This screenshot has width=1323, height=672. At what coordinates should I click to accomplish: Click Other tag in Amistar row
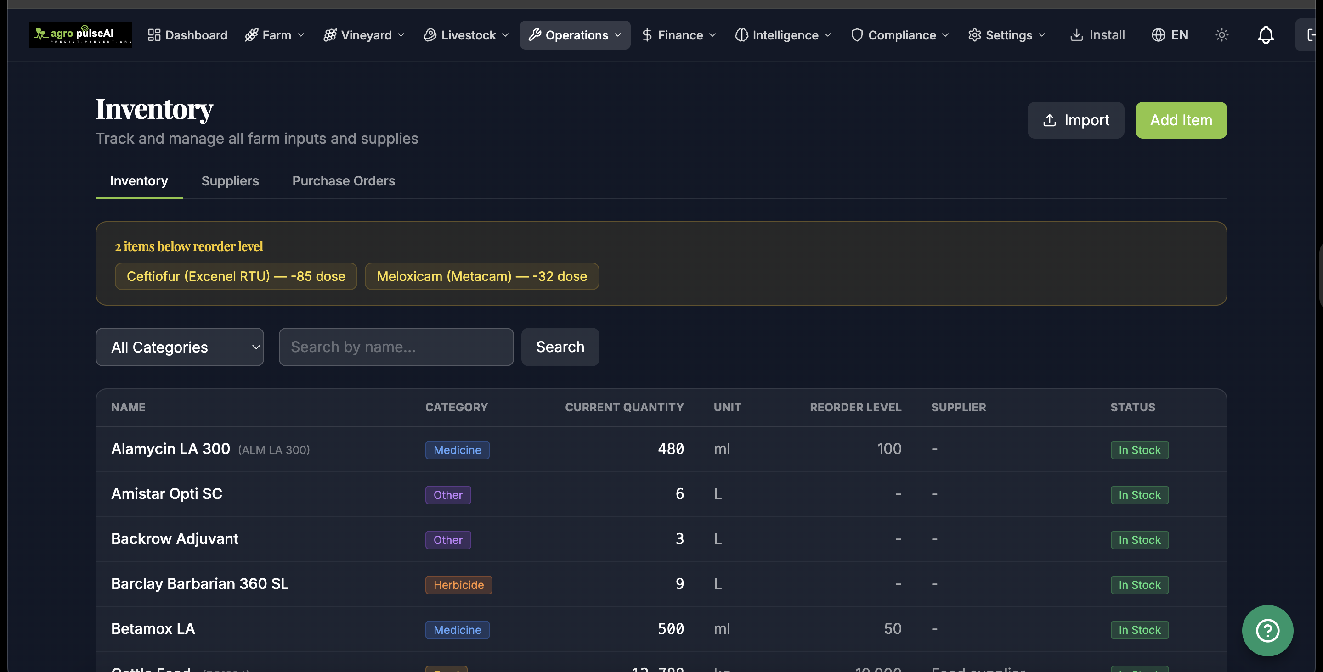448,495
